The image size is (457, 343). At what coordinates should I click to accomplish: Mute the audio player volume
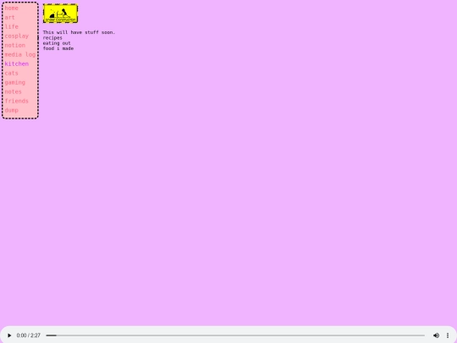436,335
